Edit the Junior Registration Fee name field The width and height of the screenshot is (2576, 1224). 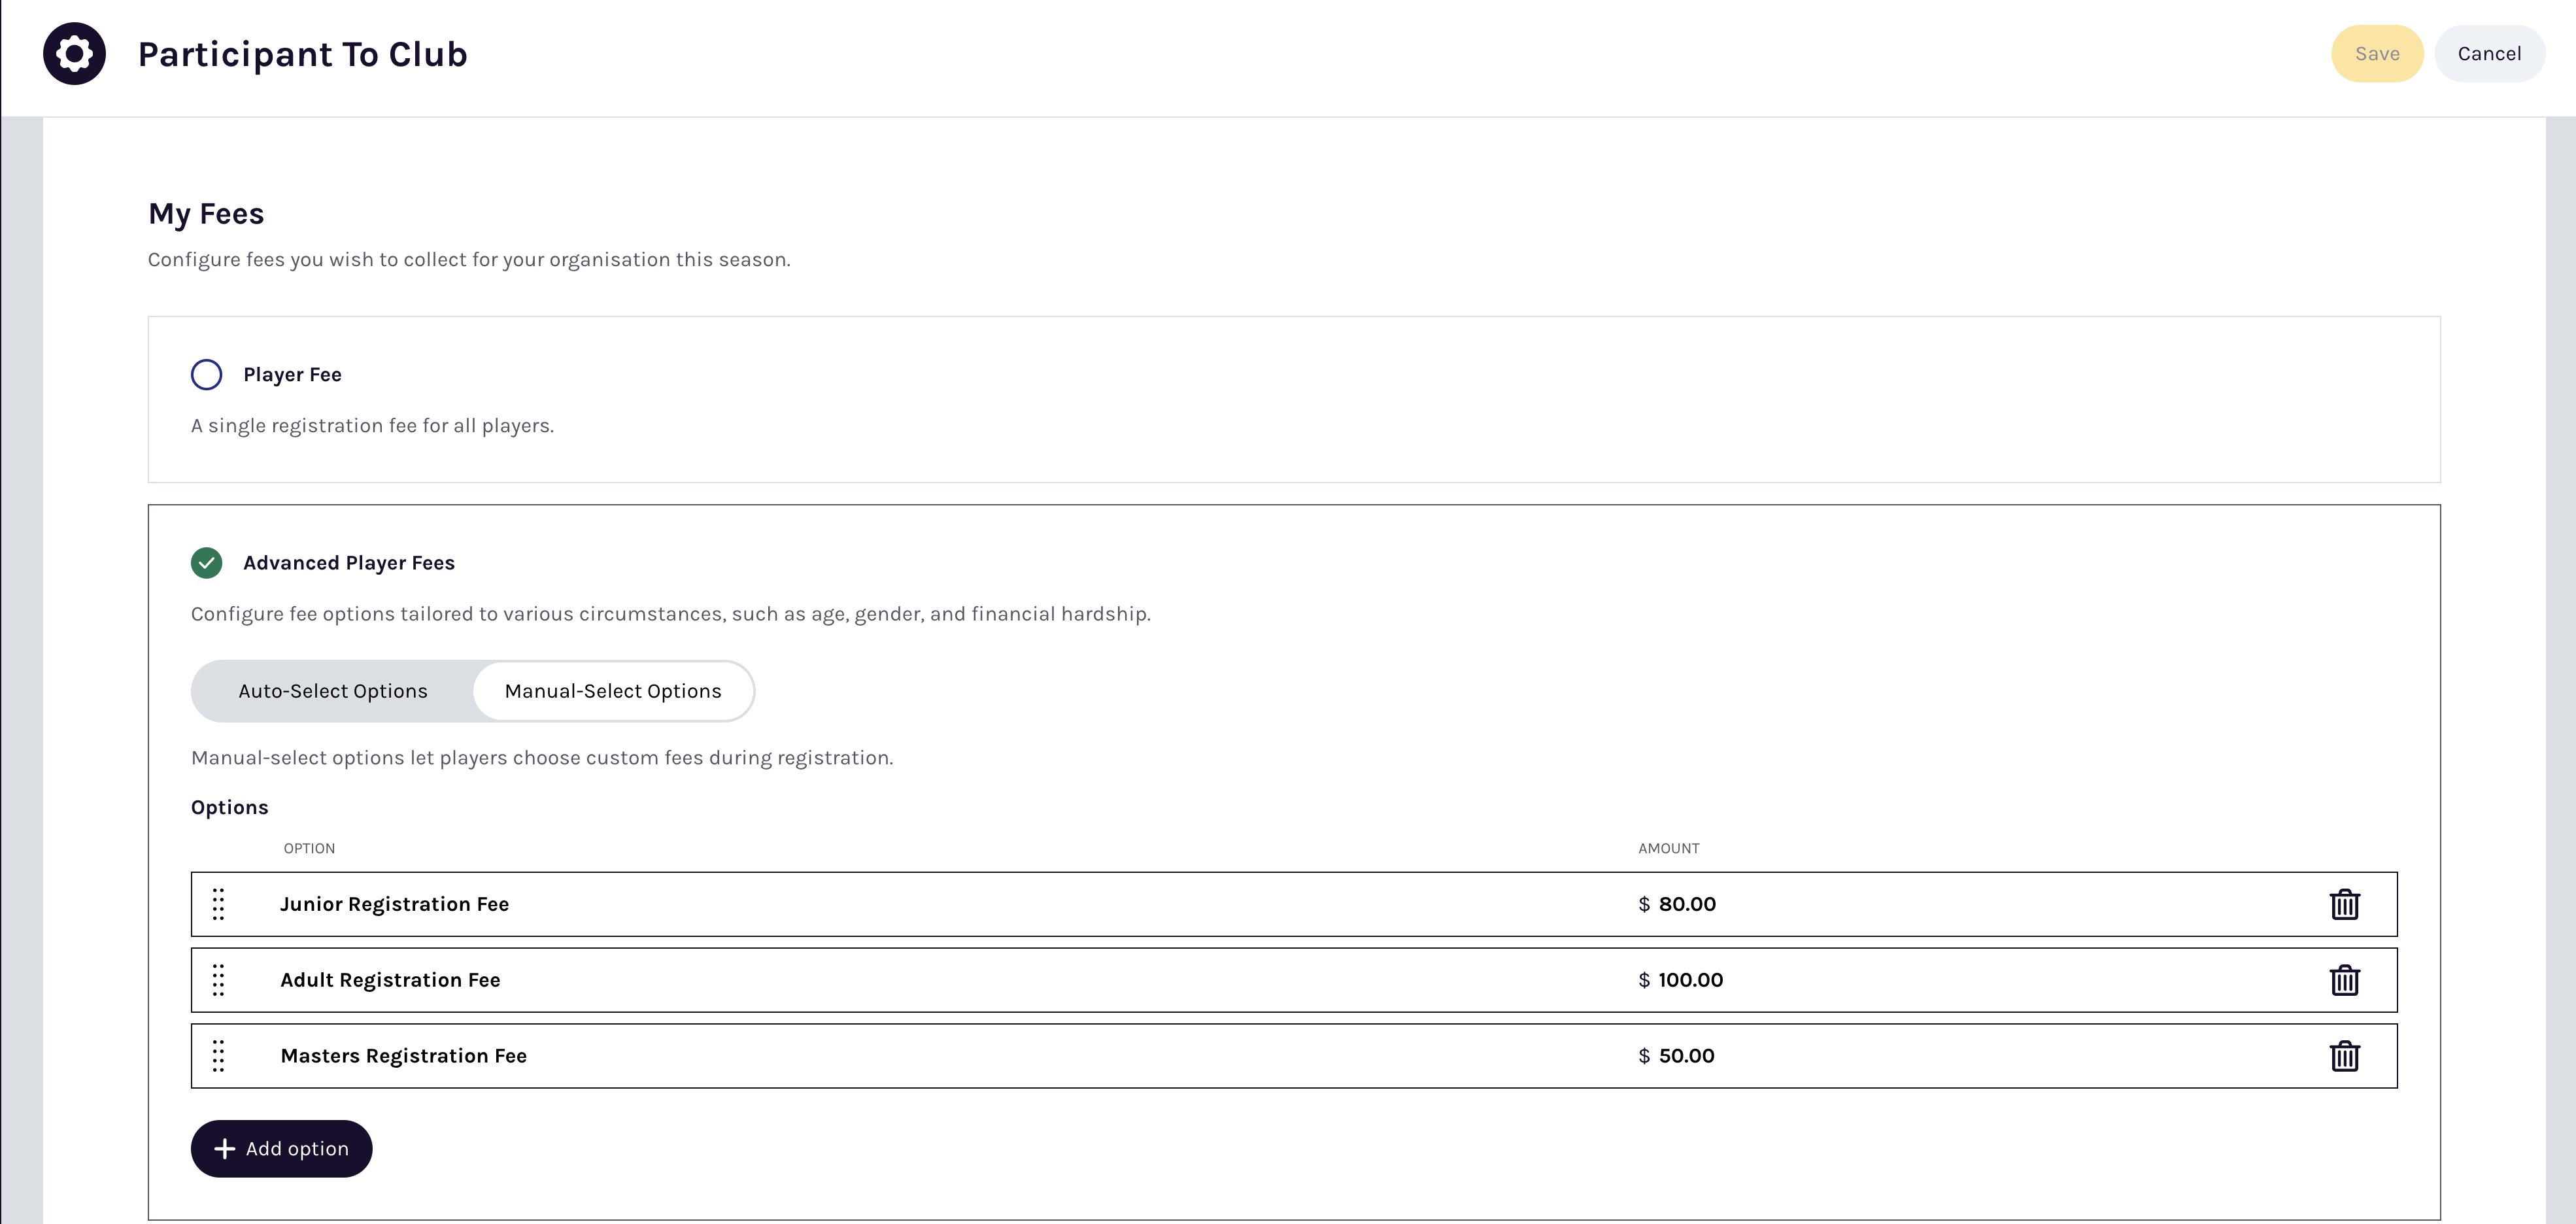tap(394, 904)
